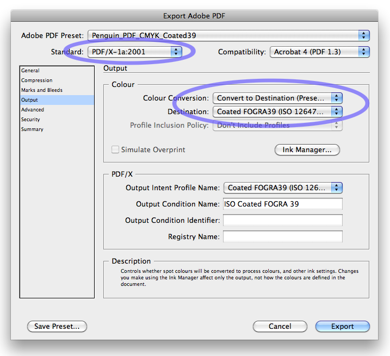Open the Output Intent Profile Name dropdown

coord(283,188)
